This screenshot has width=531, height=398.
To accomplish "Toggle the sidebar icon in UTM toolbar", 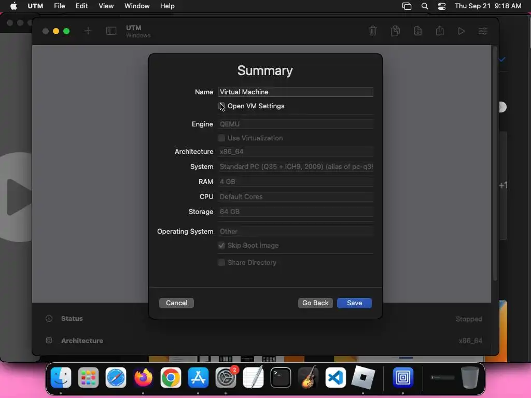I will [x=111, y=31].
